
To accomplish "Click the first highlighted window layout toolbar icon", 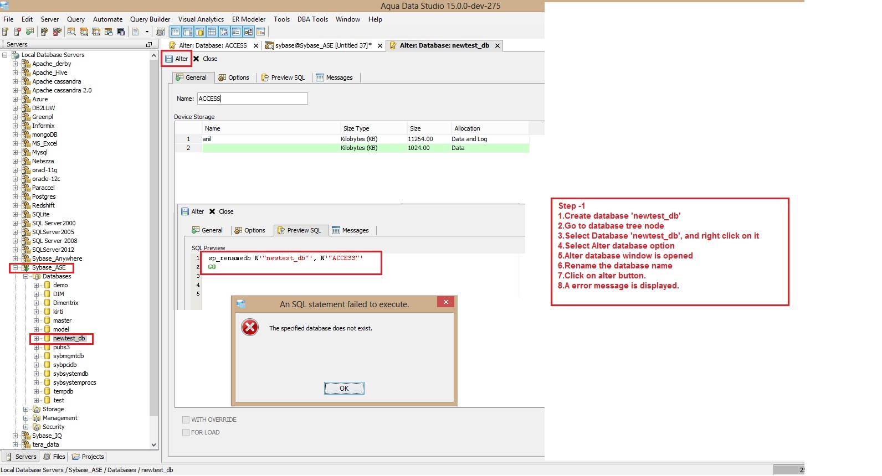I will click(175, 32).
